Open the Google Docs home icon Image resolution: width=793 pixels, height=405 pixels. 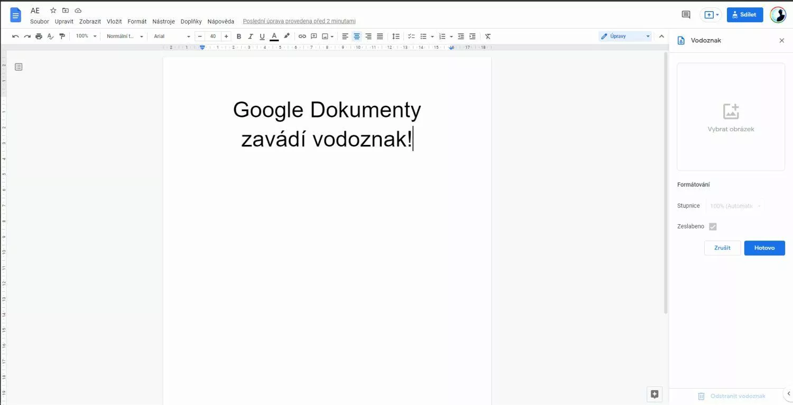pos(16,15)
